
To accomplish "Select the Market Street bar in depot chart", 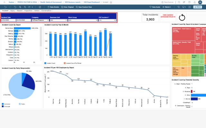I will (x=22, y=28).
